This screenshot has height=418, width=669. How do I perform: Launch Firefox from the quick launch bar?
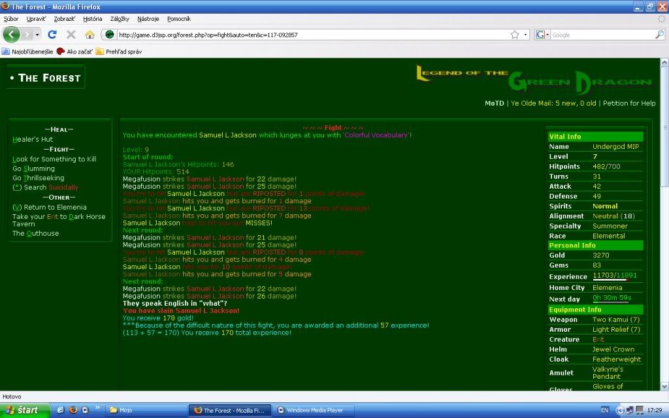coord(73,410)
